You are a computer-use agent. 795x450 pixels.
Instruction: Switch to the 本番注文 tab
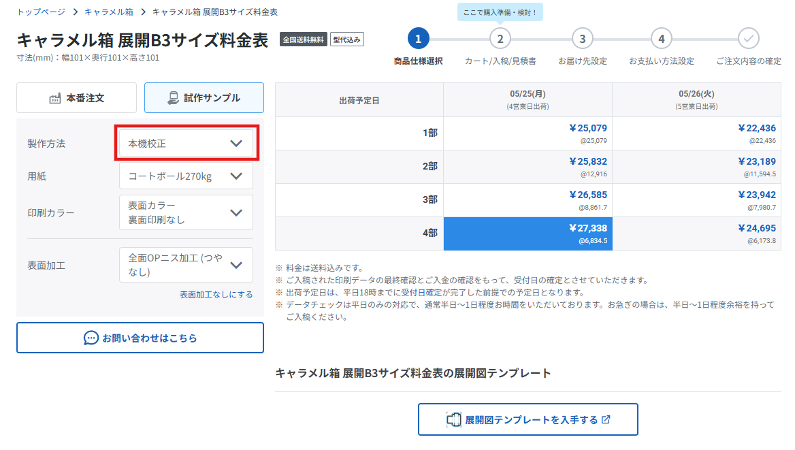[76, 98]
